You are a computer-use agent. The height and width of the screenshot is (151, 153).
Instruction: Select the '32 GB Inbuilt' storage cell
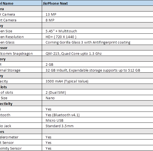(x=93, y=70)
